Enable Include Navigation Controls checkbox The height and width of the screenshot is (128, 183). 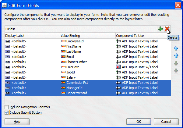[x=6, y=107]
